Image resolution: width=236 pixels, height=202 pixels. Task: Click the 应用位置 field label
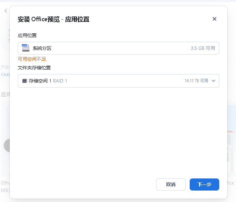click(x=27, y=35)
